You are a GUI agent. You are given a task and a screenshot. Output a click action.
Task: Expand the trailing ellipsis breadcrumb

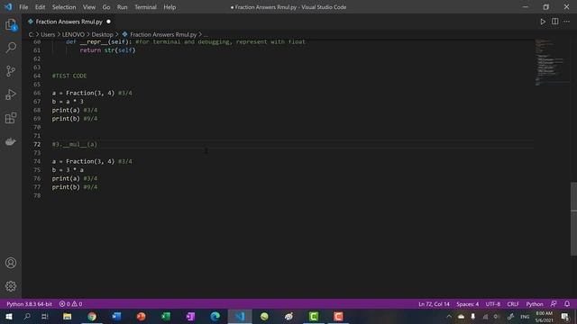tap(206, 34)
